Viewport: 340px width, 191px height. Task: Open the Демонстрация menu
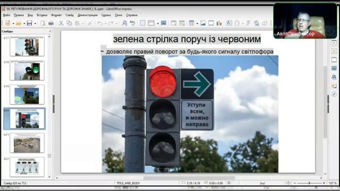tap(87, 15)
